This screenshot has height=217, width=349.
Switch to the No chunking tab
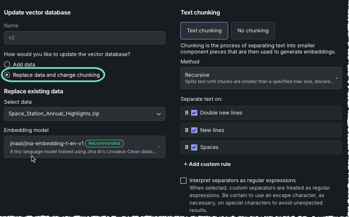pos(253,30)
